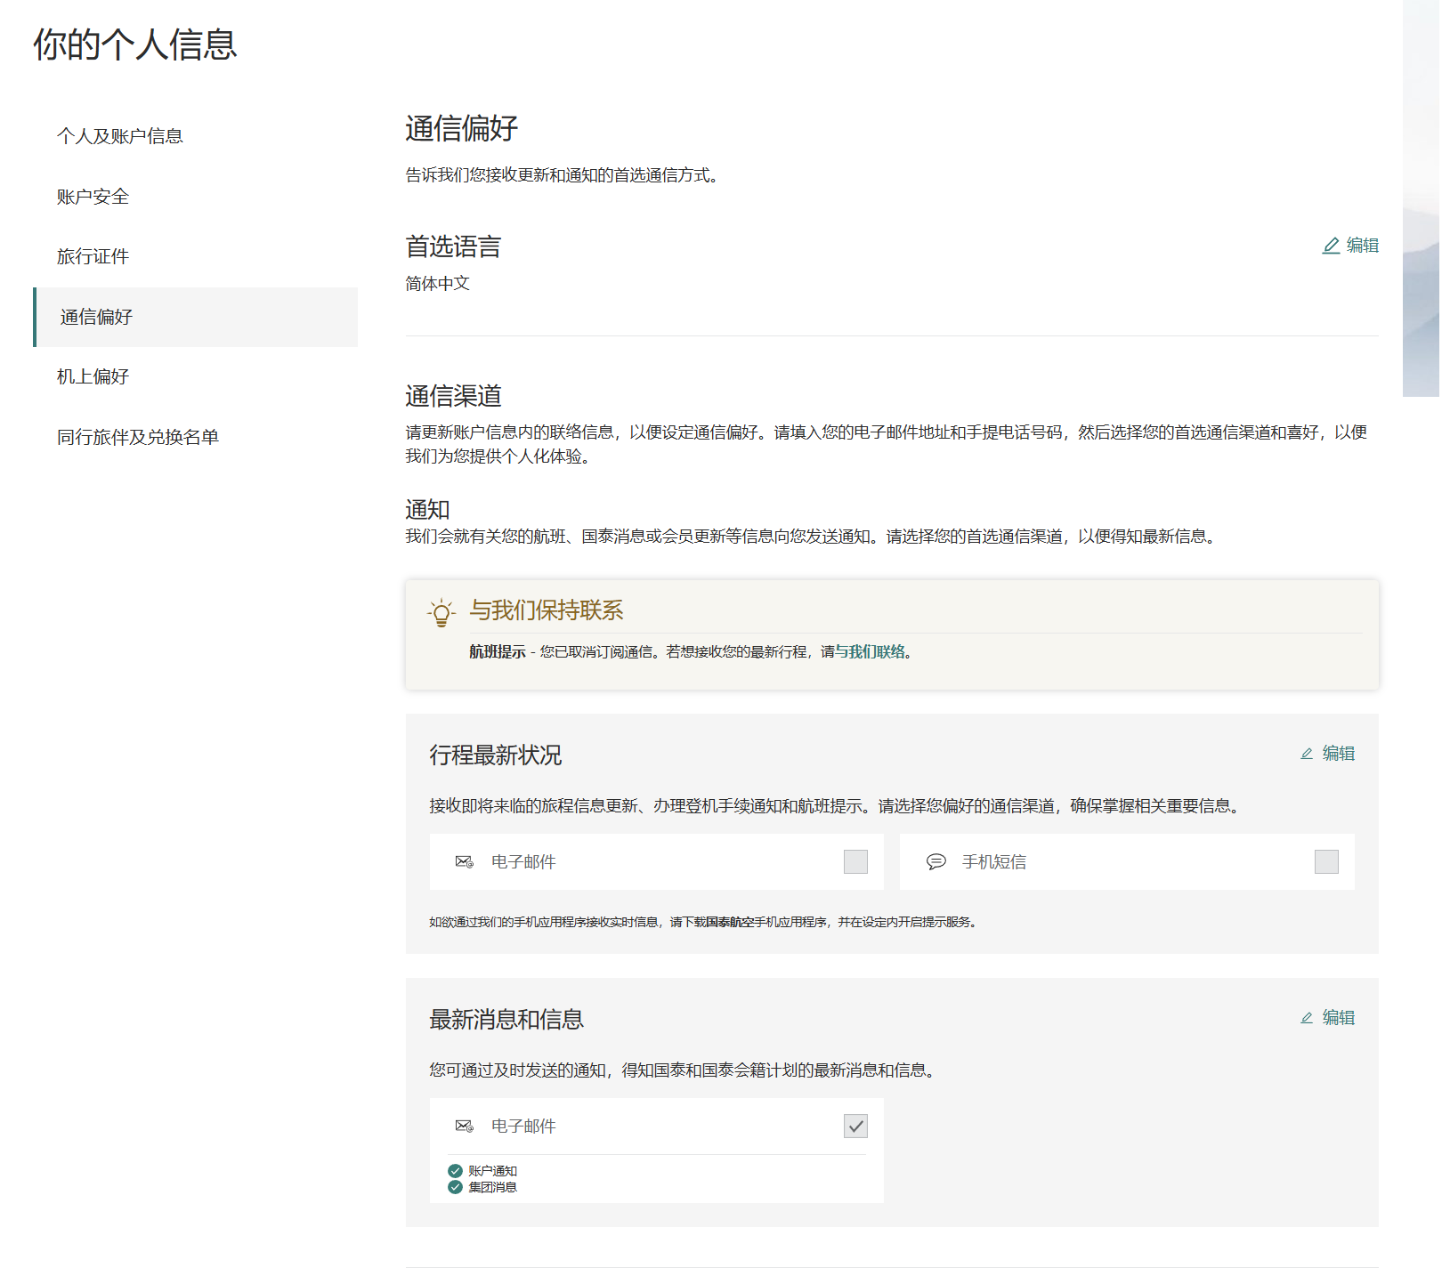
Task: Click the pencil edit icon for 最新消息和信息
Action: click(1306, 1017)
